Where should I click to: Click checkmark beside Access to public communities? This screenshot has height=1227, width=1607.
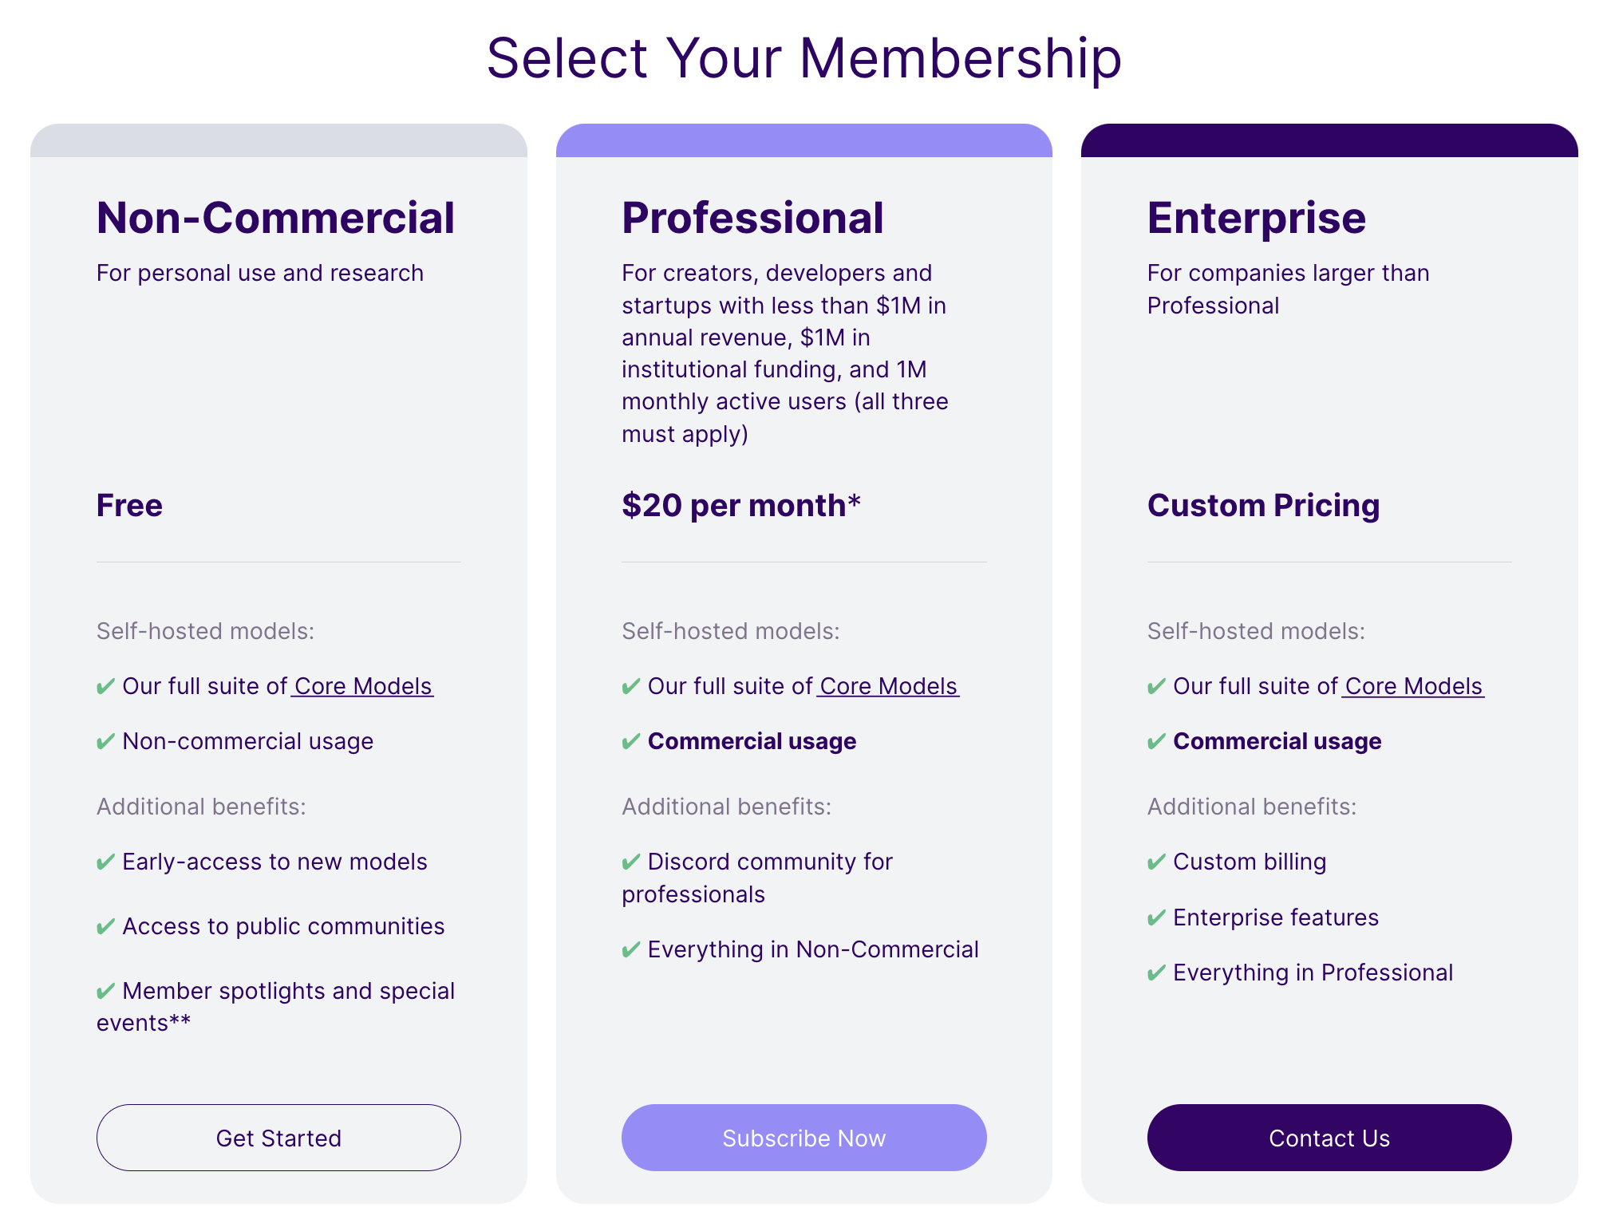point(105,927)
